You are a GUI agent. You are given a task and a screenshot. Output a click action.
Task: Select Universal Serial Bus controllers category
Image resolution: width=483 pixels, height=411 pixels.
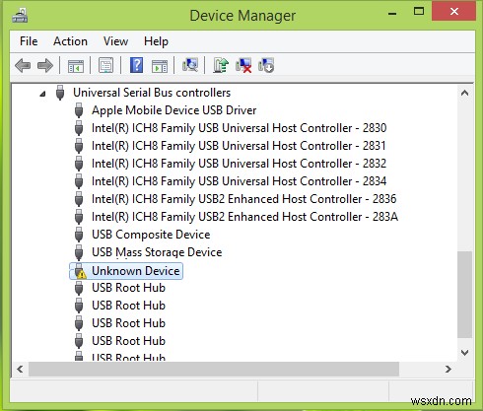[152, 93]
